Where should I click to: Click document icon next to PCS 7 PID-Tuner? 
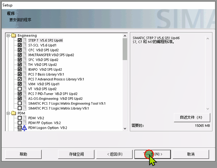[x=24, y=93]
